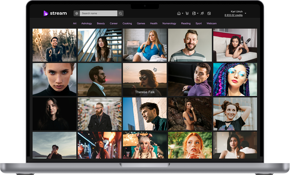Click the magnifier search button

coord(120,13)
